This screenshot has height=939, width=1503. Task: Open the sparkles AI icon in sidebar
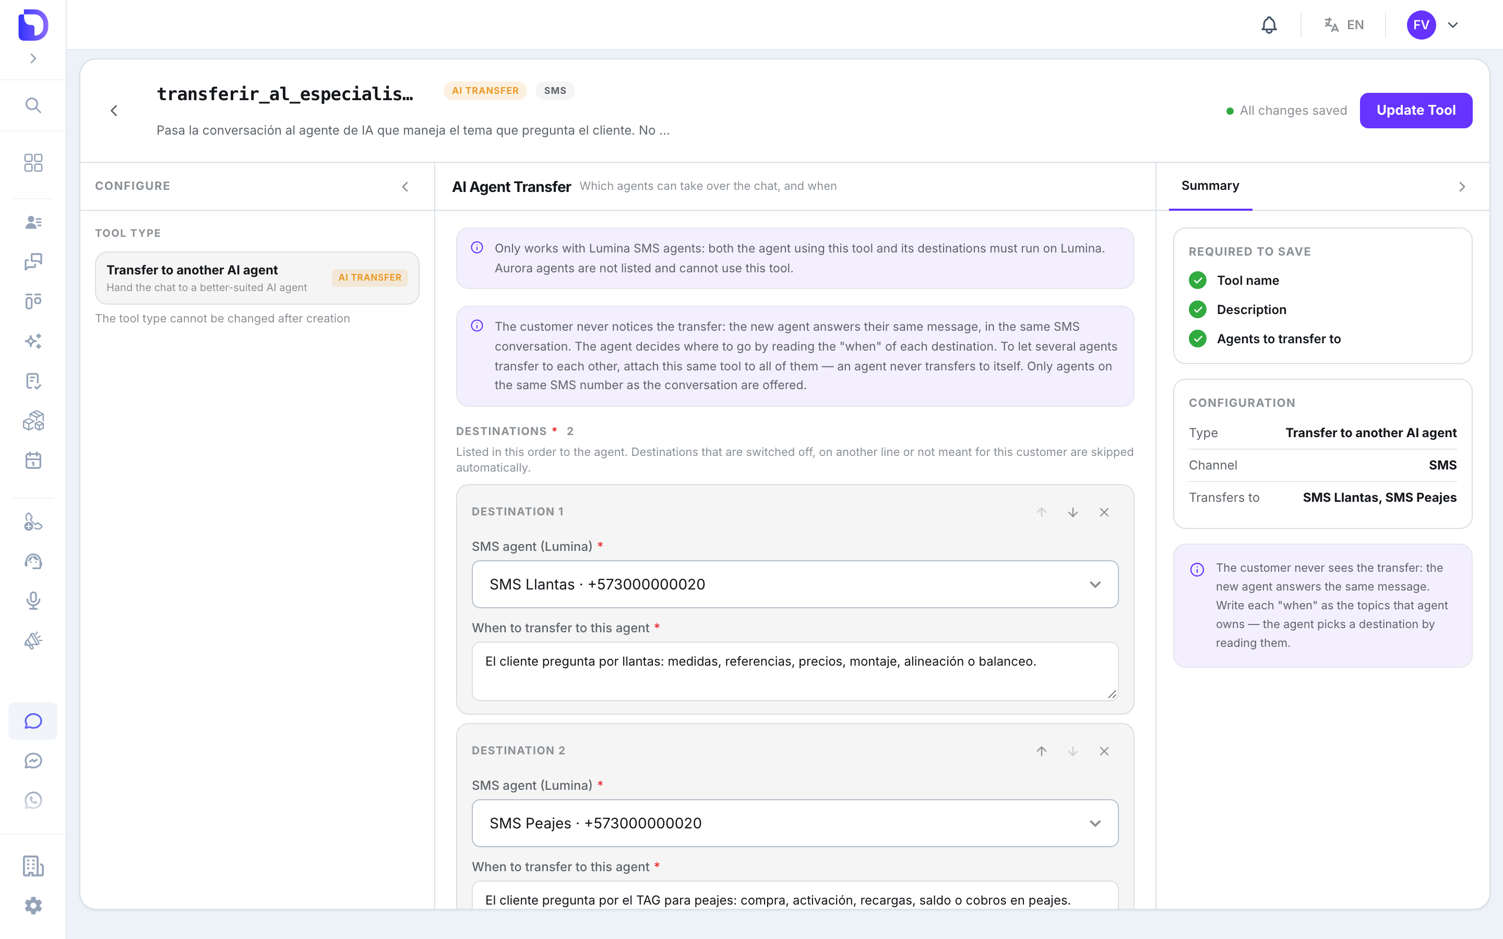(33, 341)
